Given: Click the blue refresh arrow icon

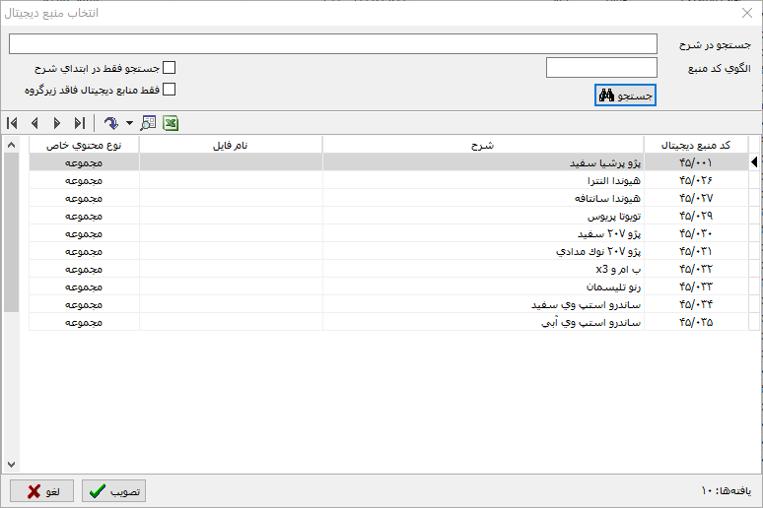Looking at the screenshot, I should click(110, 123).
